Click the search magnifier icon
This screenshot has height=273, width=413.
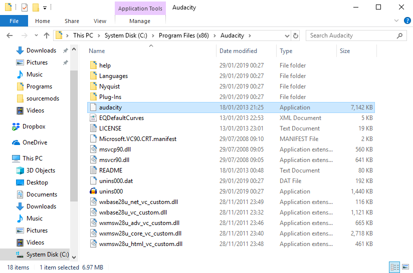click(x=399, y=35)
